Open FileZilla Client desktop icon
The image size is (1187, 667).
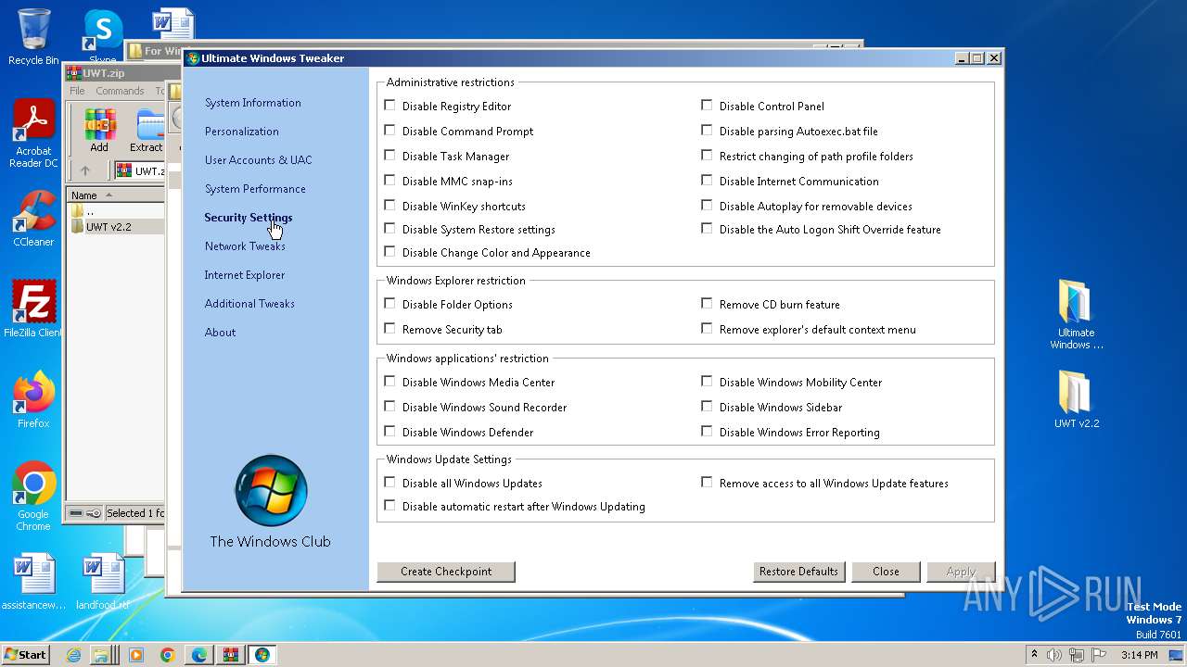(x=33, y=309)
